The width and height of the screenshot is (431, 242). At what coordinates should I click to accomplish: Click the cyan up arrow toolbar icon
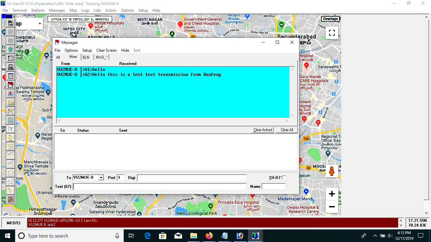pos(11,49)
